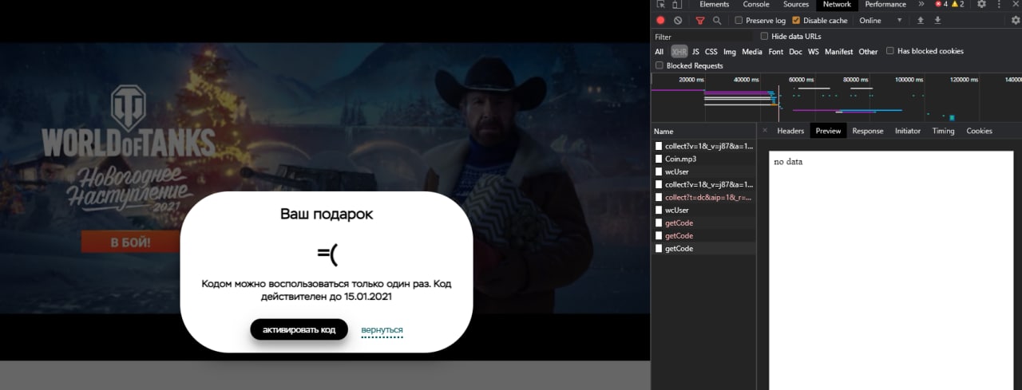The width and height of the screenshot is (1022, 390).
Task: Open the Response tab
Action: [x=868, y=131]
